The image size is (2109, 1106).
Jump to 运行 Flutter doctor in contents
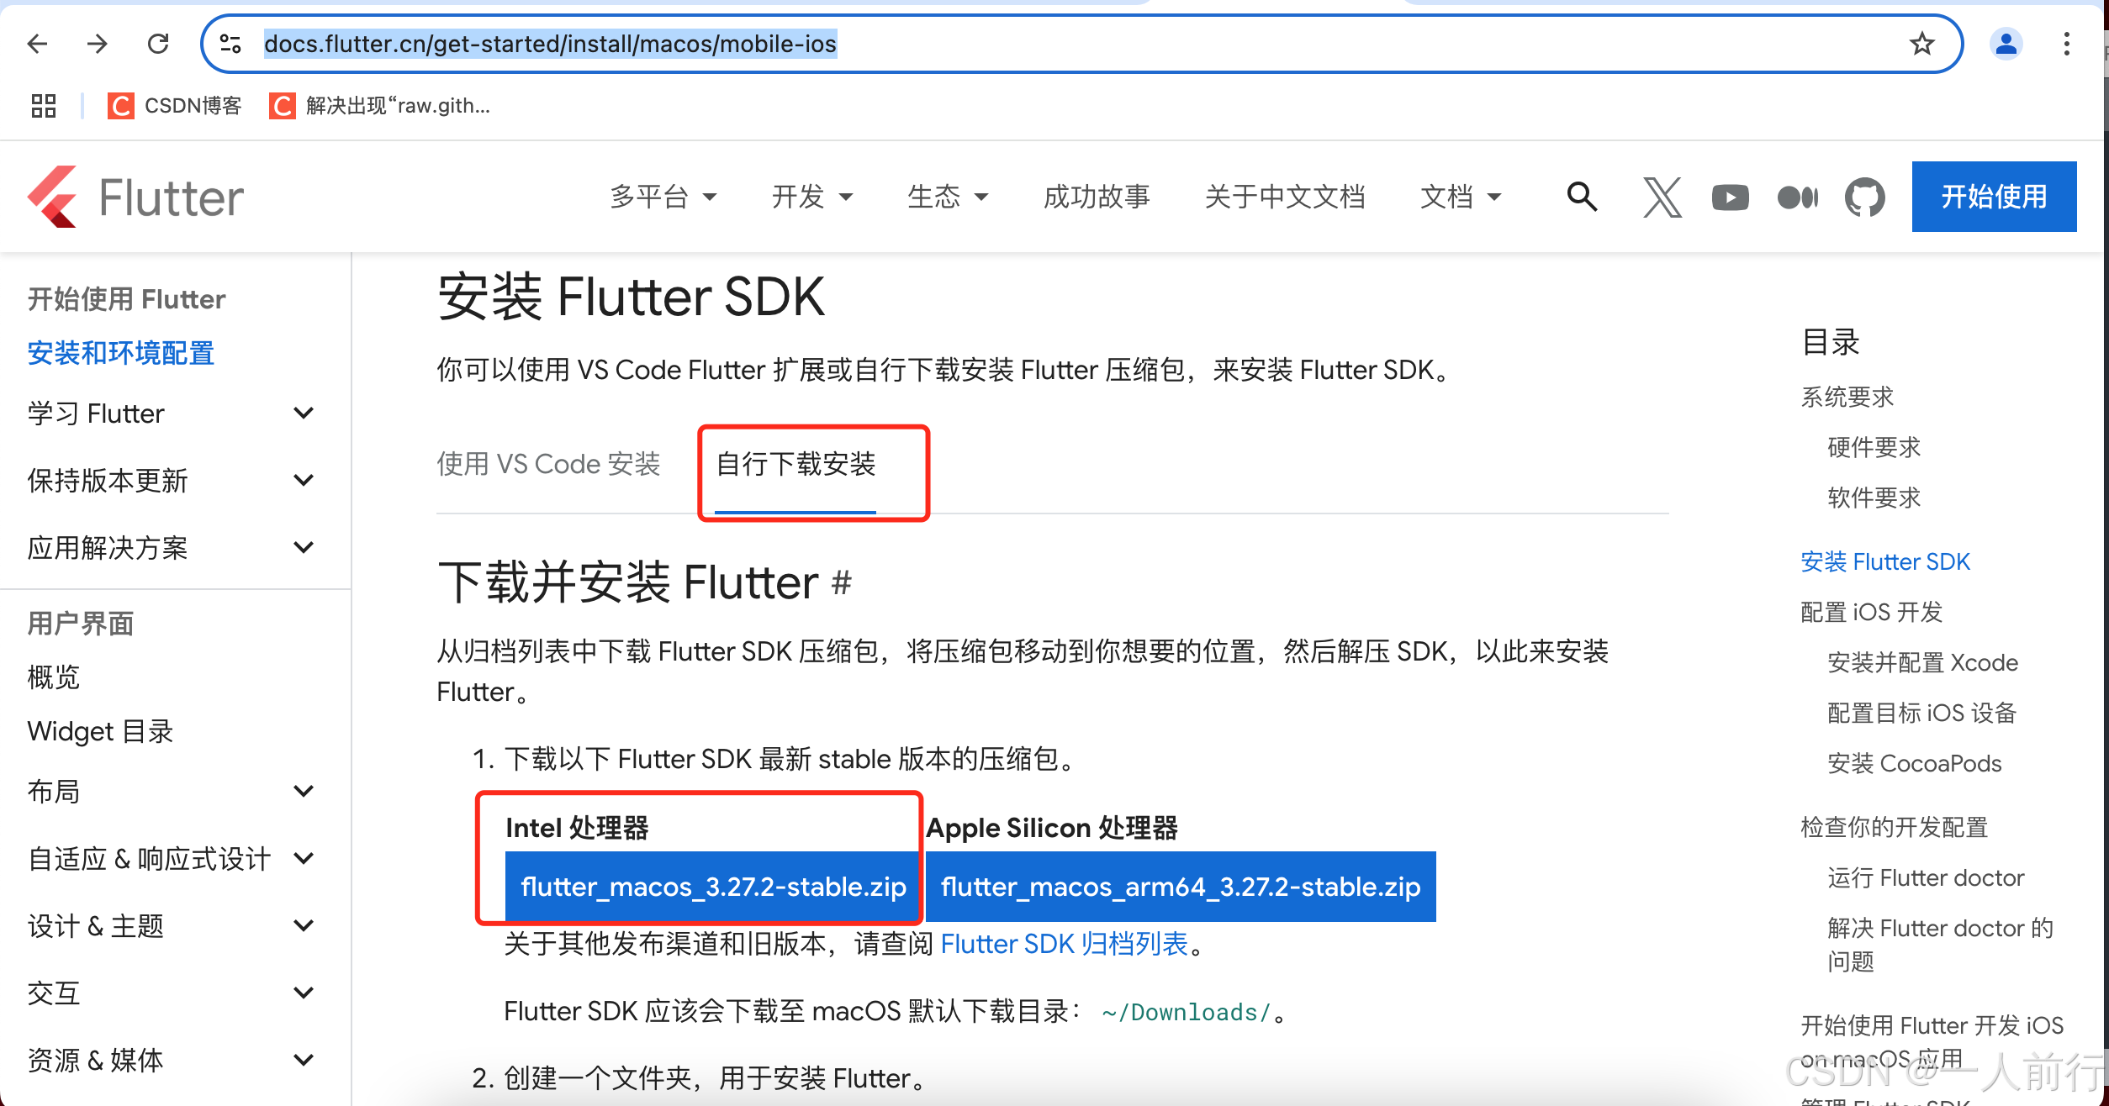tap(1926, 877)
